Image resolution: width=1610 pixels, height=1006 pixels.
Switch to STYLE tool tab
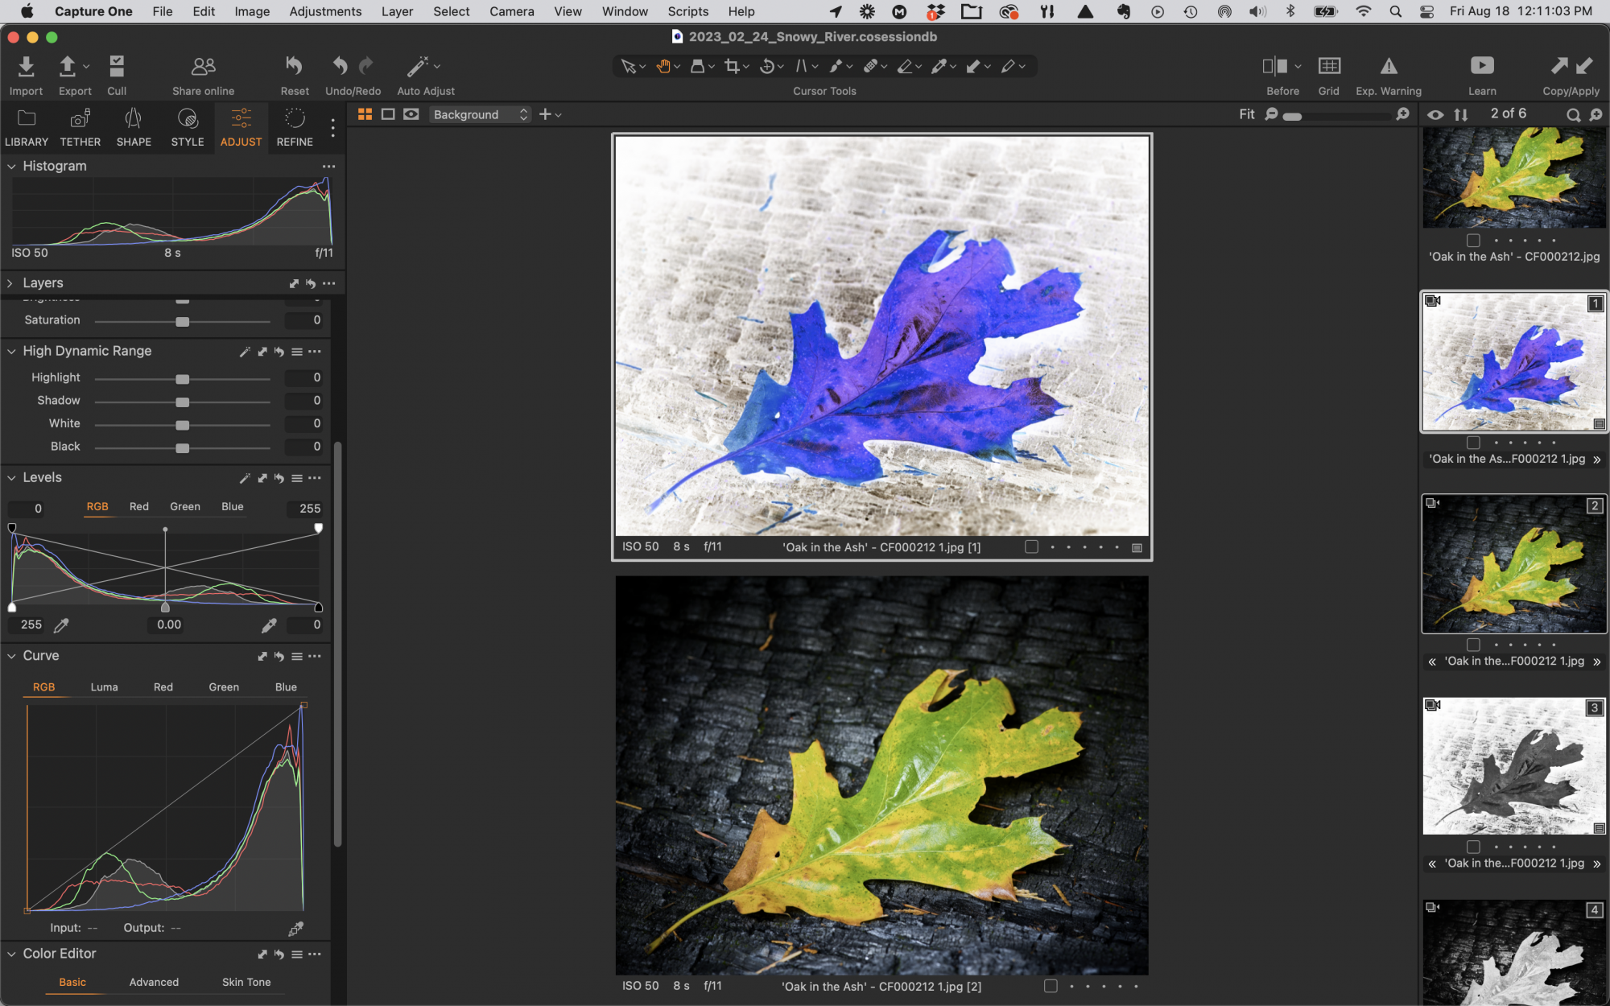tap(188, 128)
